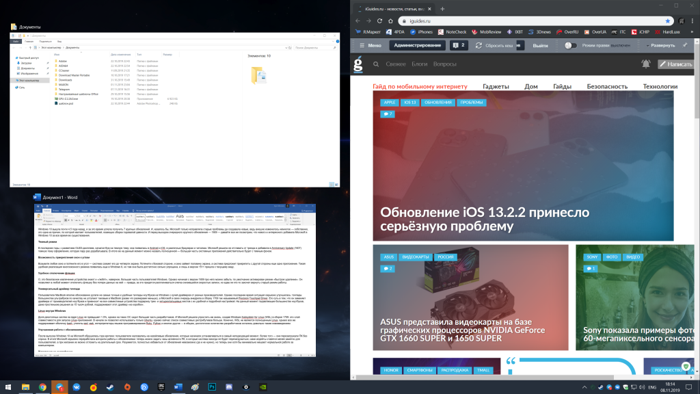
Task: Open the Свежее section
Action: pyautogui.click(x=396, y=64)
